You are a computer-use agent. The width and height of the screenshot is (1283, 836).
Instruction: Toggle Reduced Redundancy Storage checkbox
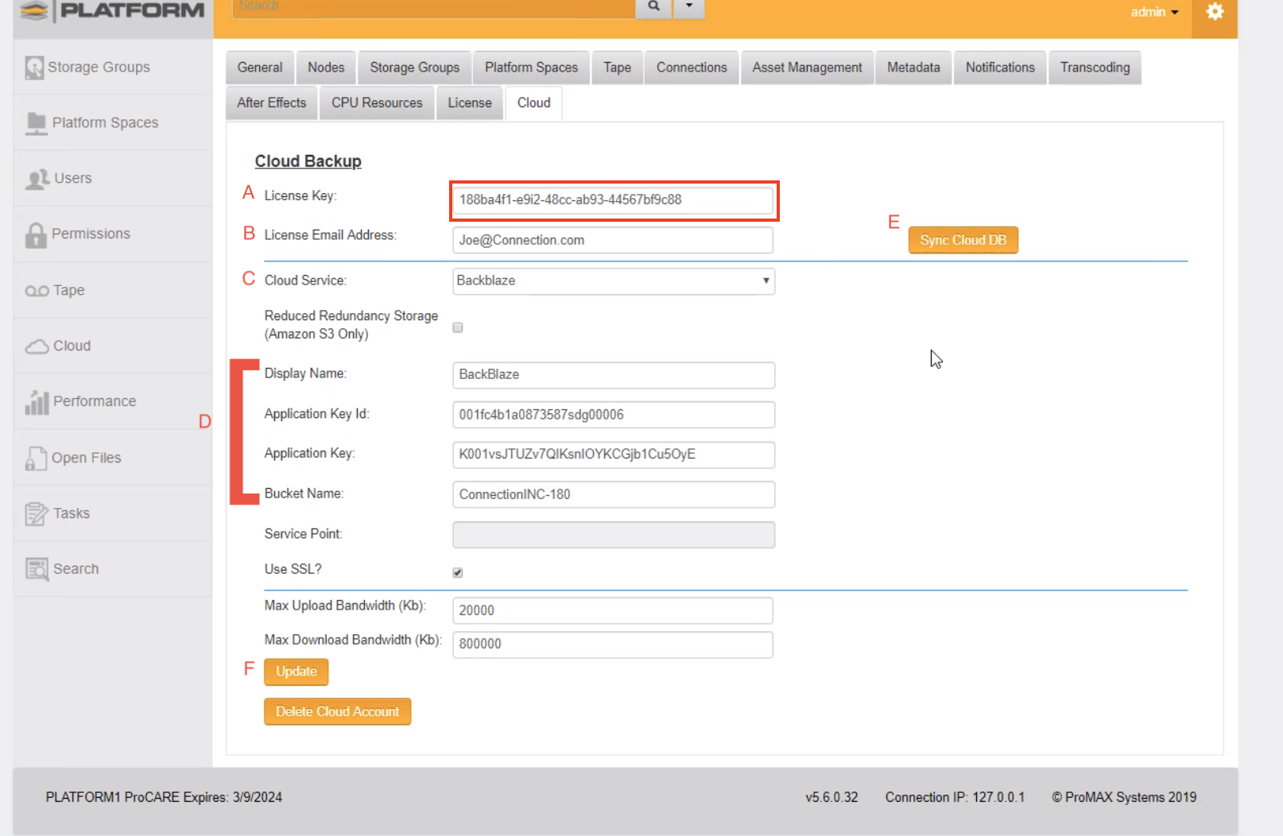pyautogui.click(x=458, y=327)
